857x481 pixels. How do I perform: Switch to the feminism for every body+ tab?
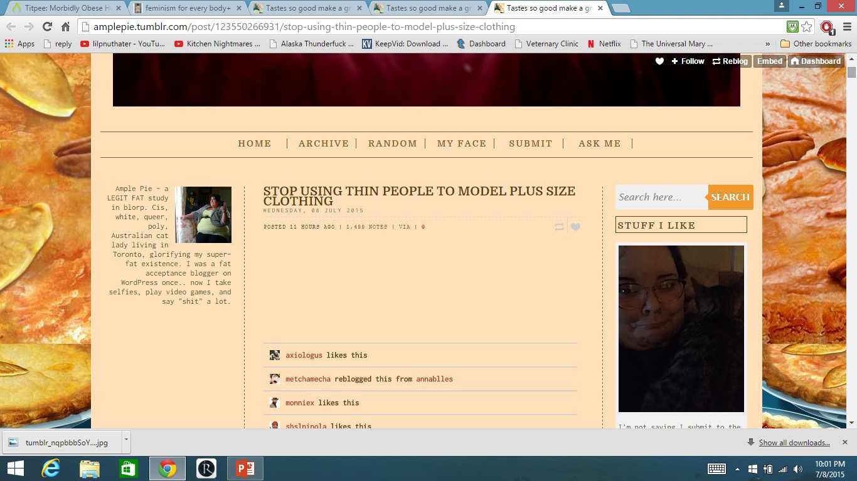click(187, 8)
